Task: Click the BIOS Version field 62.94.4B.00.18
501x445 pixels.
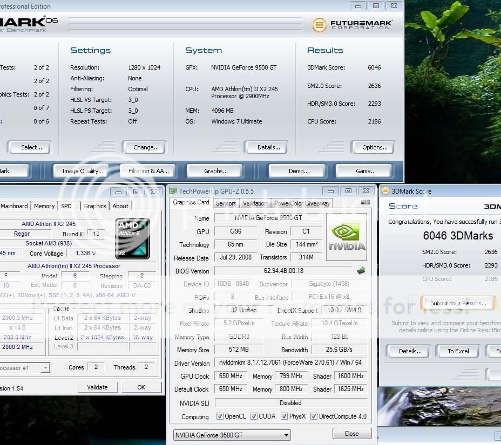Action: (x=284, y=271)
